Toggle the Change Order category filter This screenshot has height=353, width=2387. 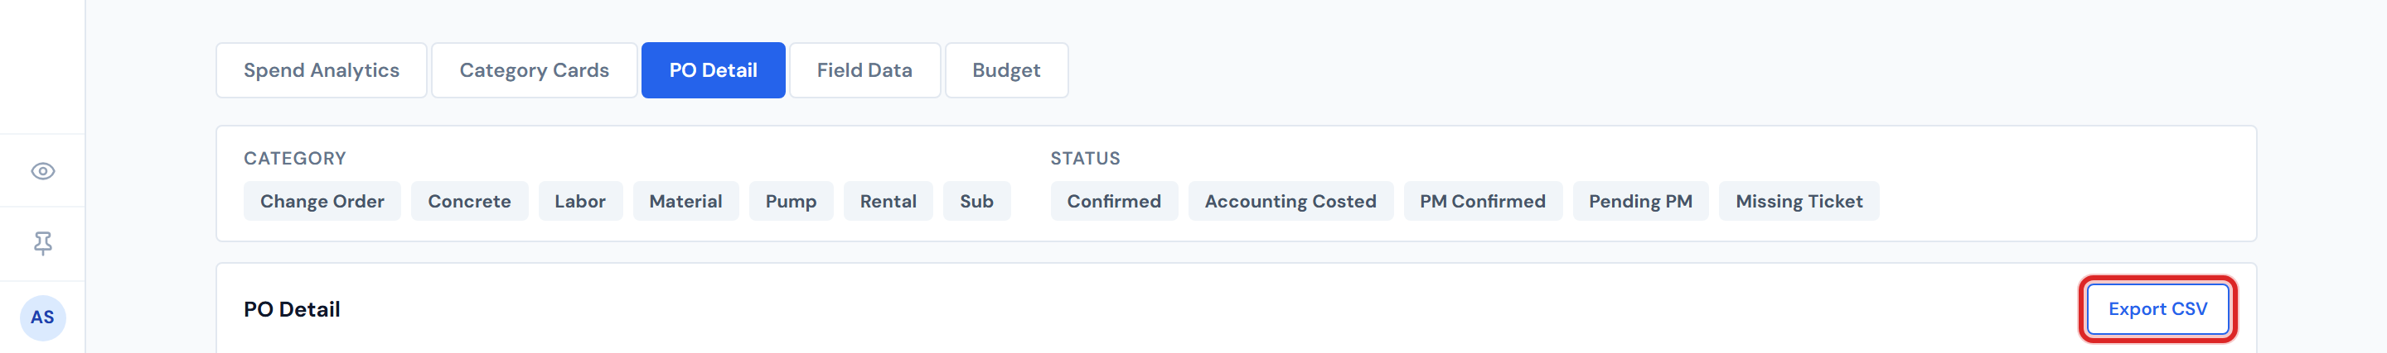pos(322,202)
